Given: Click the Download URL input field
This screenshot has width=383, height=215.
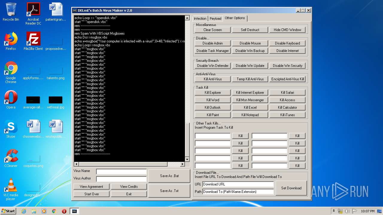Looking at the screenshot, I should pyautogui.click(x=238, y=184).
